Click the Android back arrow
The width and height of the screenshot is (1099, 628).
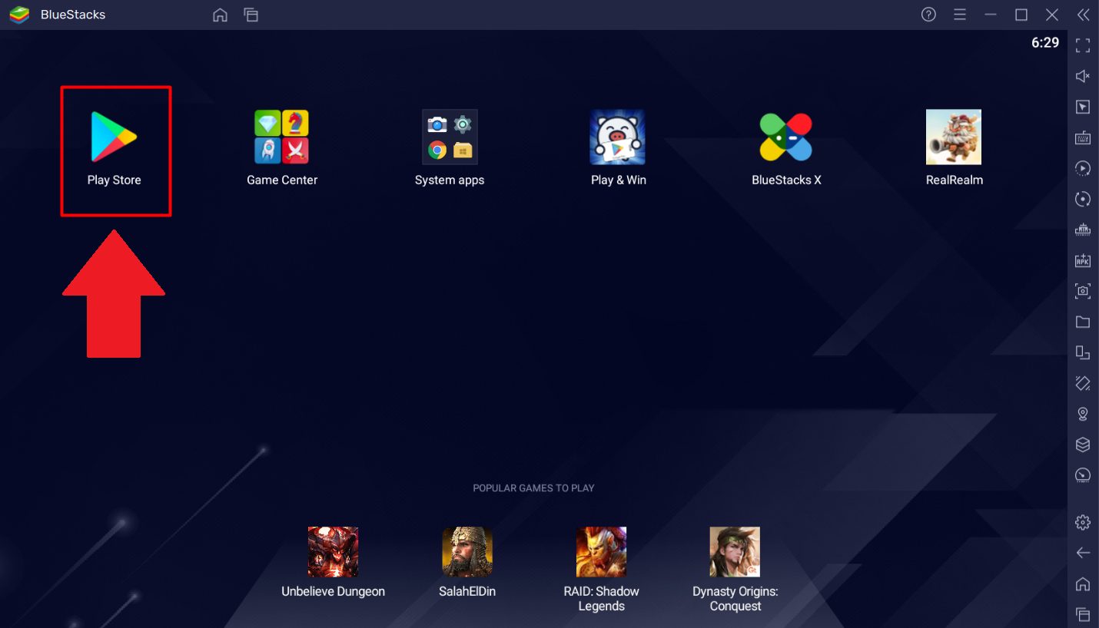coord(1083,554)
